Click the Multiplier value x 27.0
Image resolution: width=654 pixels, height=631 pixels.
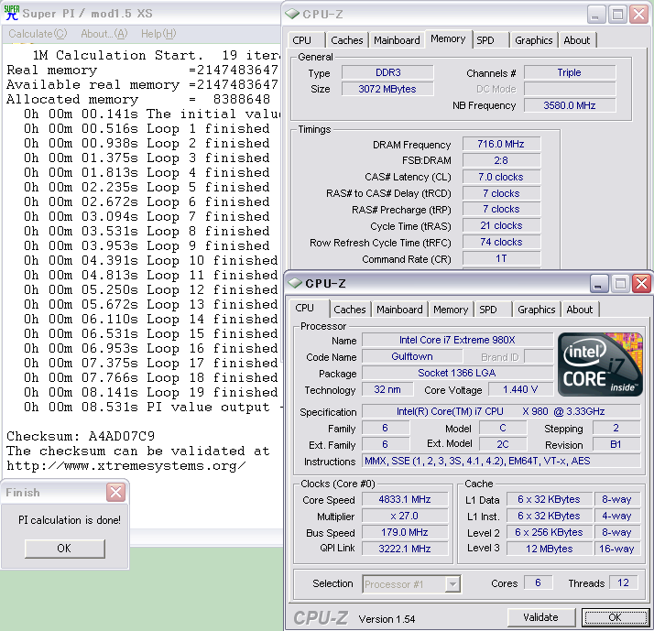coord(405,516)
